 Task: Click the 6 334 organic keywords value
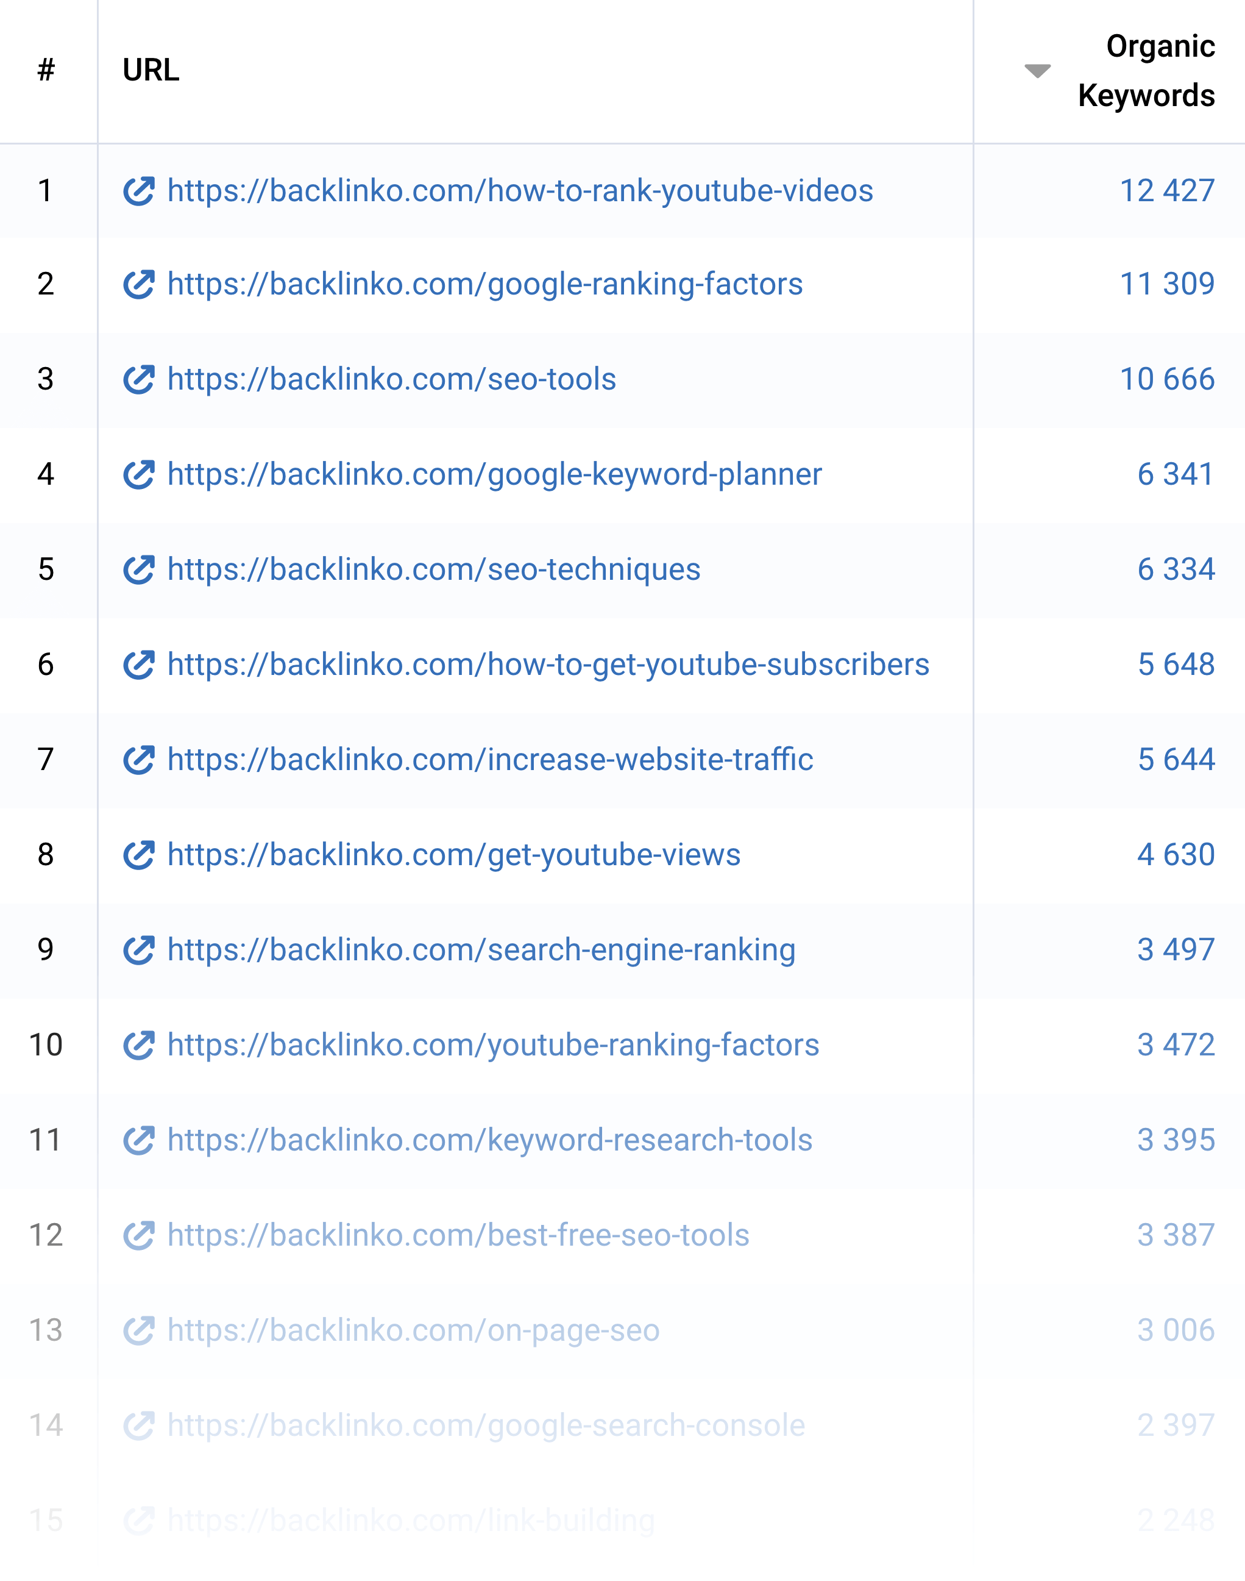[1176, 569]
